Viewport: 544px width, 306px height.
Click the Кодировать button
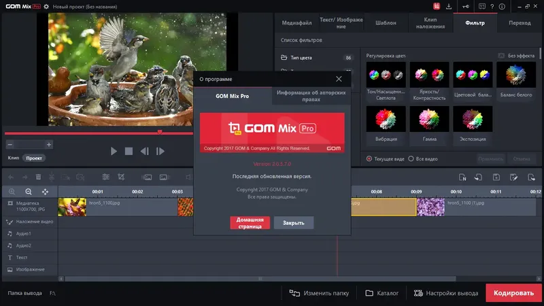pyautogui.click(x=513, y=293)
